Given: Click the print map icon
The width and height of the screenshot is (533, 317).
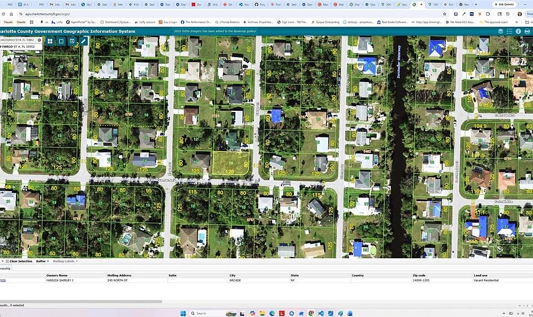Looking at the screenshot, I should [x=527, y=31].
